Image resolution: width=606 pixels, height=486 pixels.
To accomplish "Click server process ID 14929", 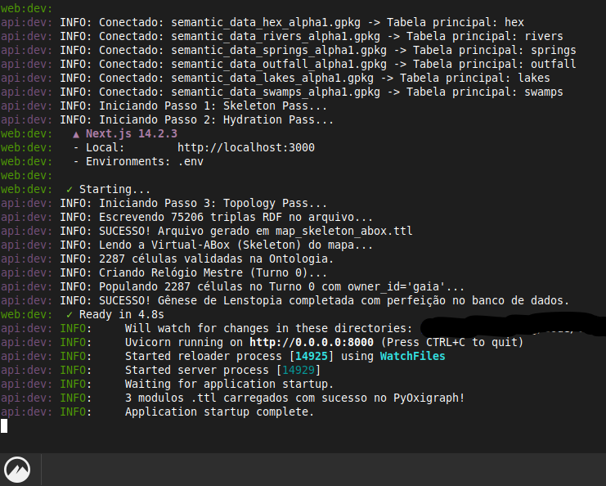I will coord(299,371).
